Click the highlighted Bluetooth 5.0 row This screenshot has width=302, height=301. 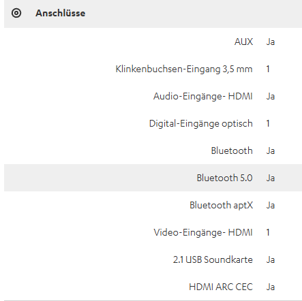point(153,178)
